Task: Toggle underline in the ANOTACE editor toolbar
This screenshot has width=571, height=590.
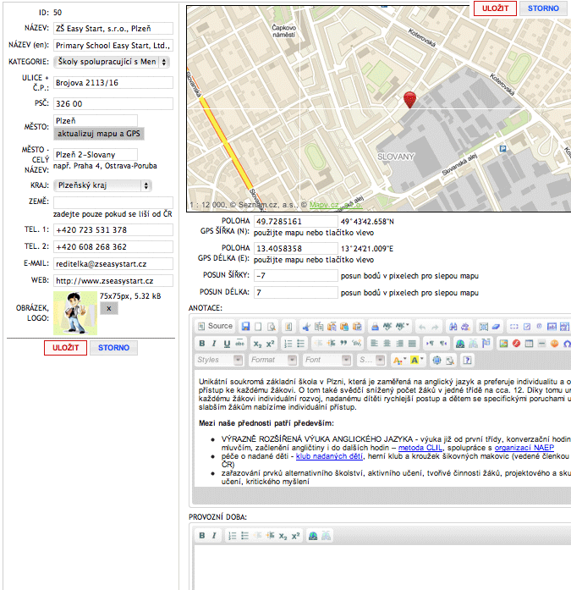Action: tap(228, 344)
